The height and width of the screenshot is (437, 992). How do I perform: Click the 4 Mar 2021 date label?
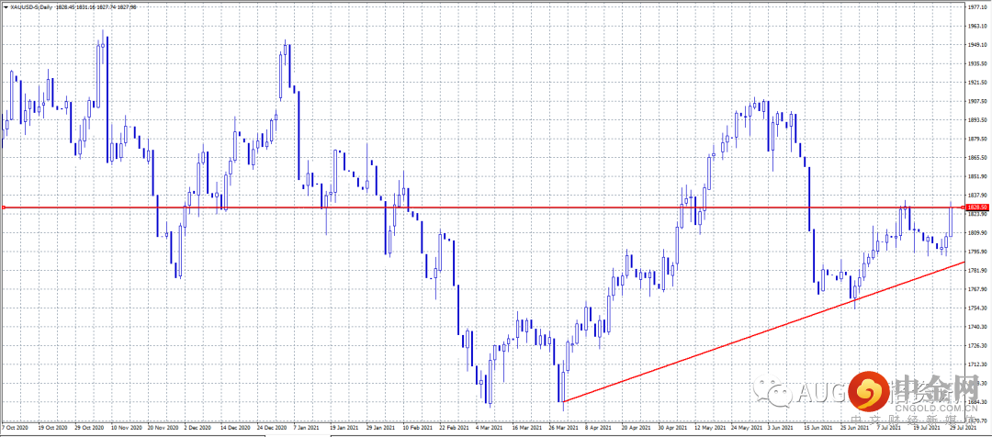[490, 428]
